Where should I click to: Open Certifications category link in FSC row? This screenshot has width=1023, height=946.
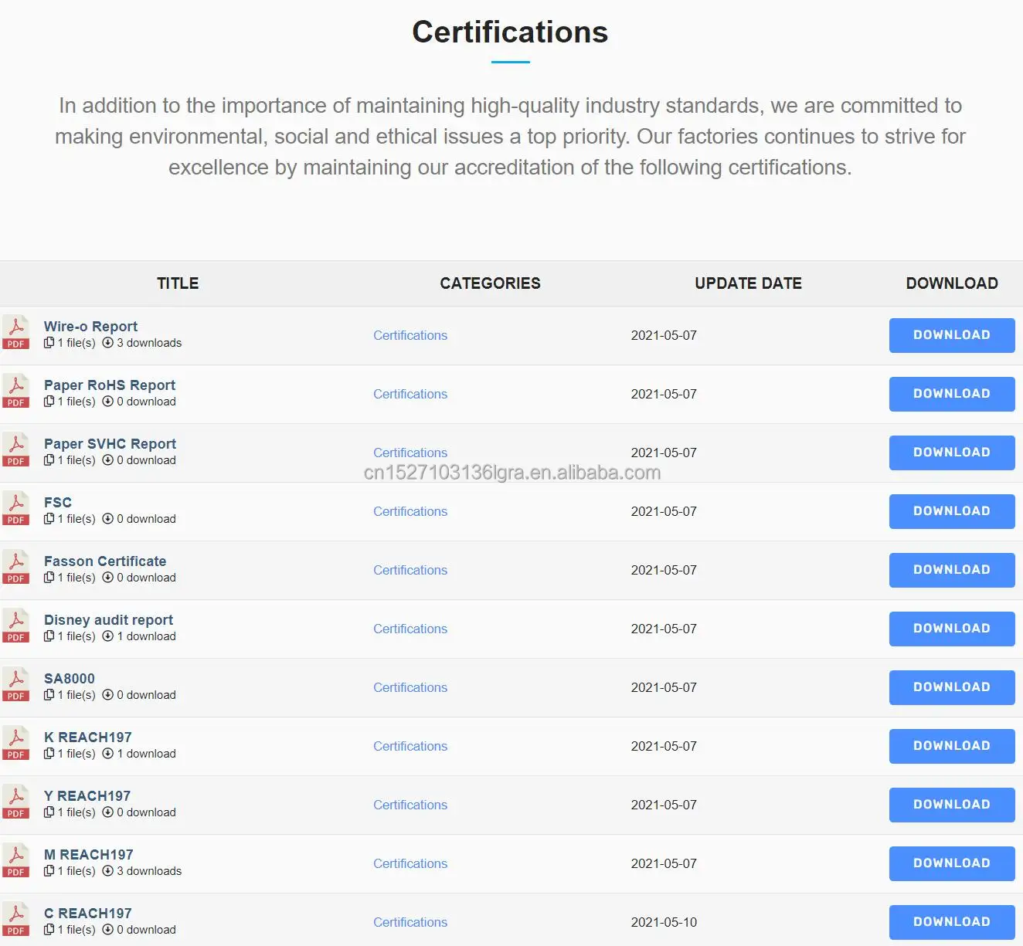(410, 511)
